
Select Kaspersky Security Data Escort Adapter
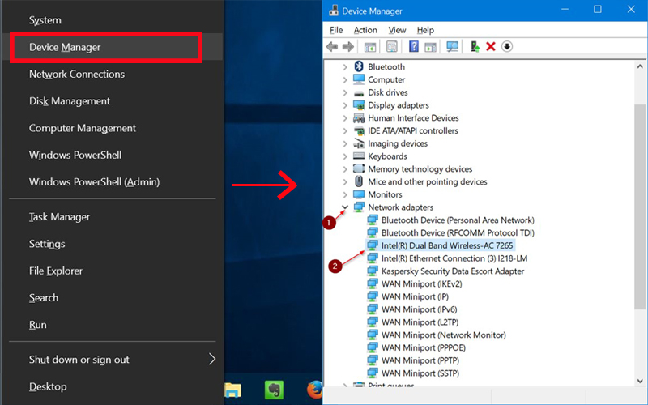point(453,271)
